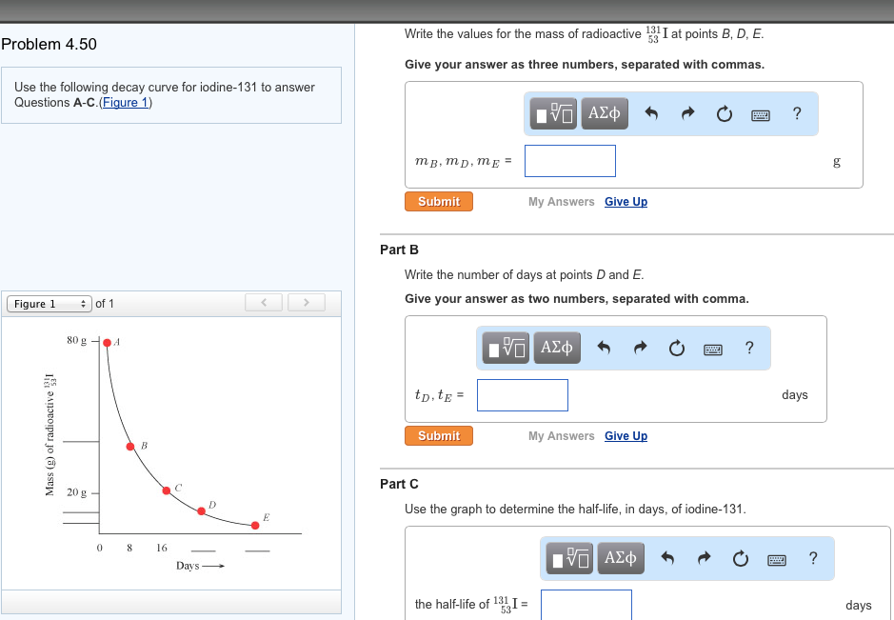
Task: Open math templates button in Part A toolbar
Action: point(553,113)
